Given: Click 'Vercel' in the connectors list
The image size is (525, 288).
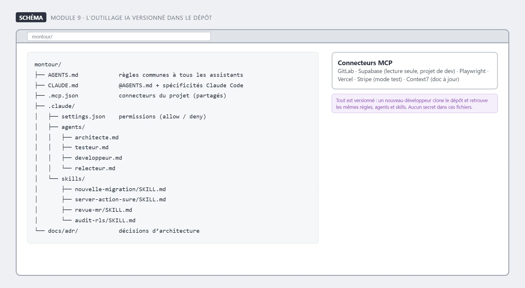Looking at the screenshot, I should point(345,79).
